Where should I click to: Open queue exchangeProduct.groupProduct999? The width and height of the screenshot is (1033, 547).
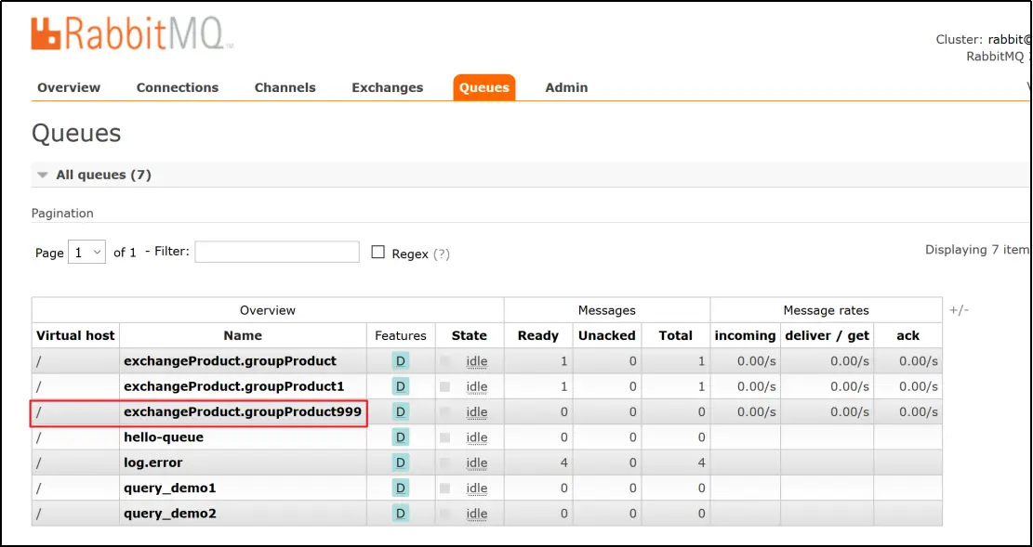pos(243,412)
